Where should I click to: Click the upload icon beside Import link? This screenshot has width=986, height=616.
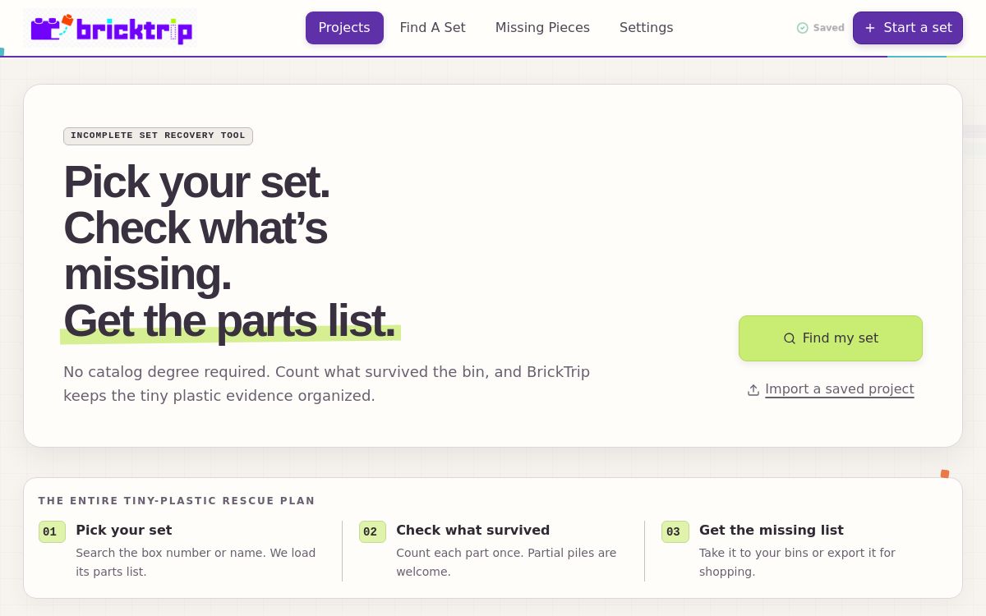[753, 390]
